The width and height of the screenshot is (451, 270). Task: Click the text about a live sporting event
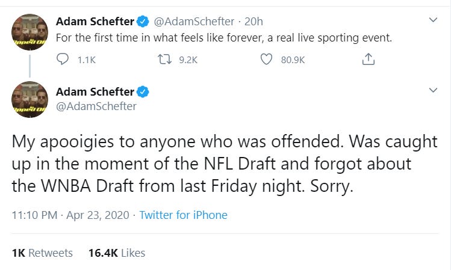(224, 38)
